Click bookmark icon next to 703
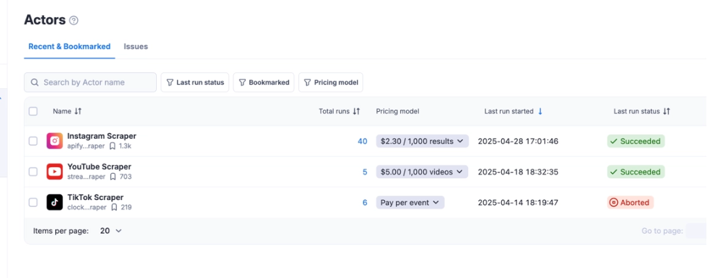 click(x=114, y=177)
